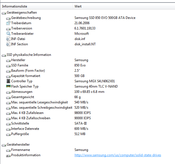175x164 pixels.
Task: Click the Treiberanbieter value Microsoft
Action: point(81,34)
